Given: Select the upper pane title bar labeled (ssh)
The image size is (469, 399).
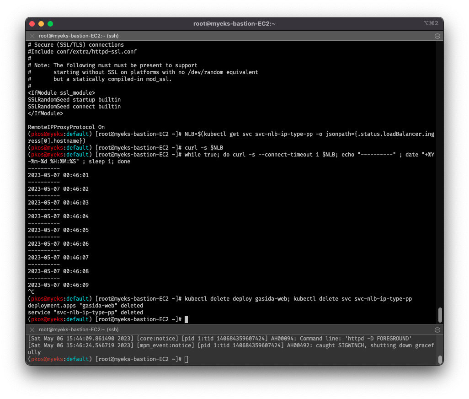Looking at the screenshot, I should point(234,36).
